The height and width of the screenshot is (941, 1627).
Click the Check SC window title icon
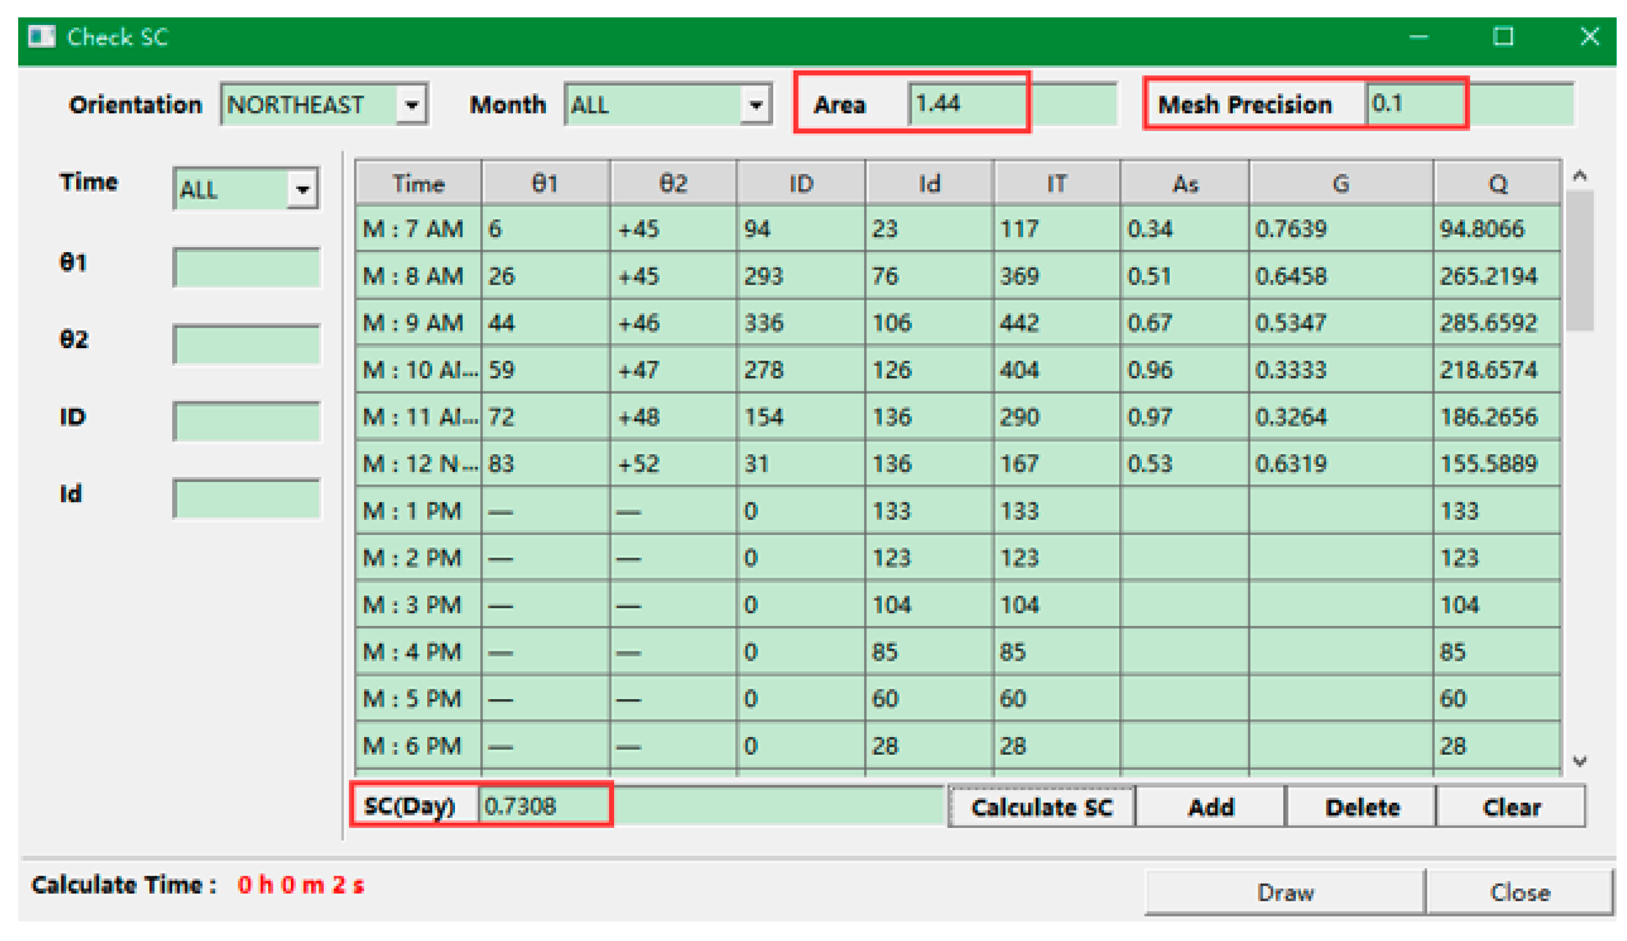point(41,36)
